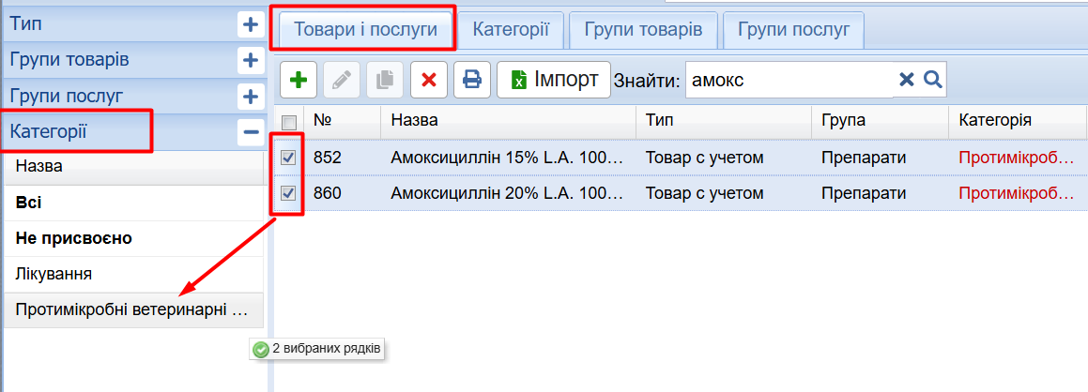Collapse the Категорії panel with minus
The height and width of the screenshot is (392, 1088).
pyautogui.click(x=250, y=132)
